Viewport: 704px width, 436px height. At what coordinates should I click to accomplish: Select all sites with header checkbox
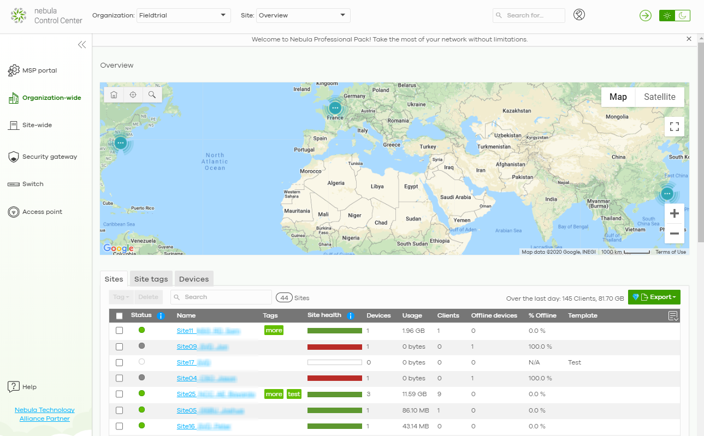pos(120,316)
